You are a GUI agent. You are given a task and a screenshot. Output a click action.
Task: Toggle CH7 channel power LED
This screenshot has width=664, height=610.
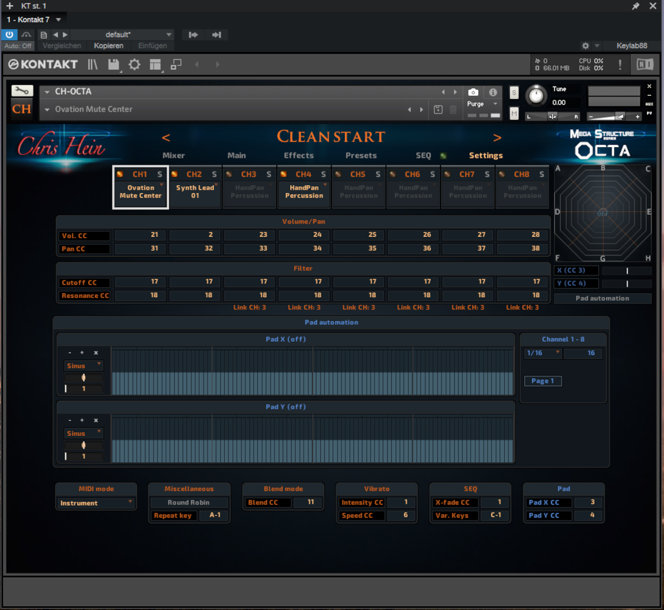click(447, 175)
